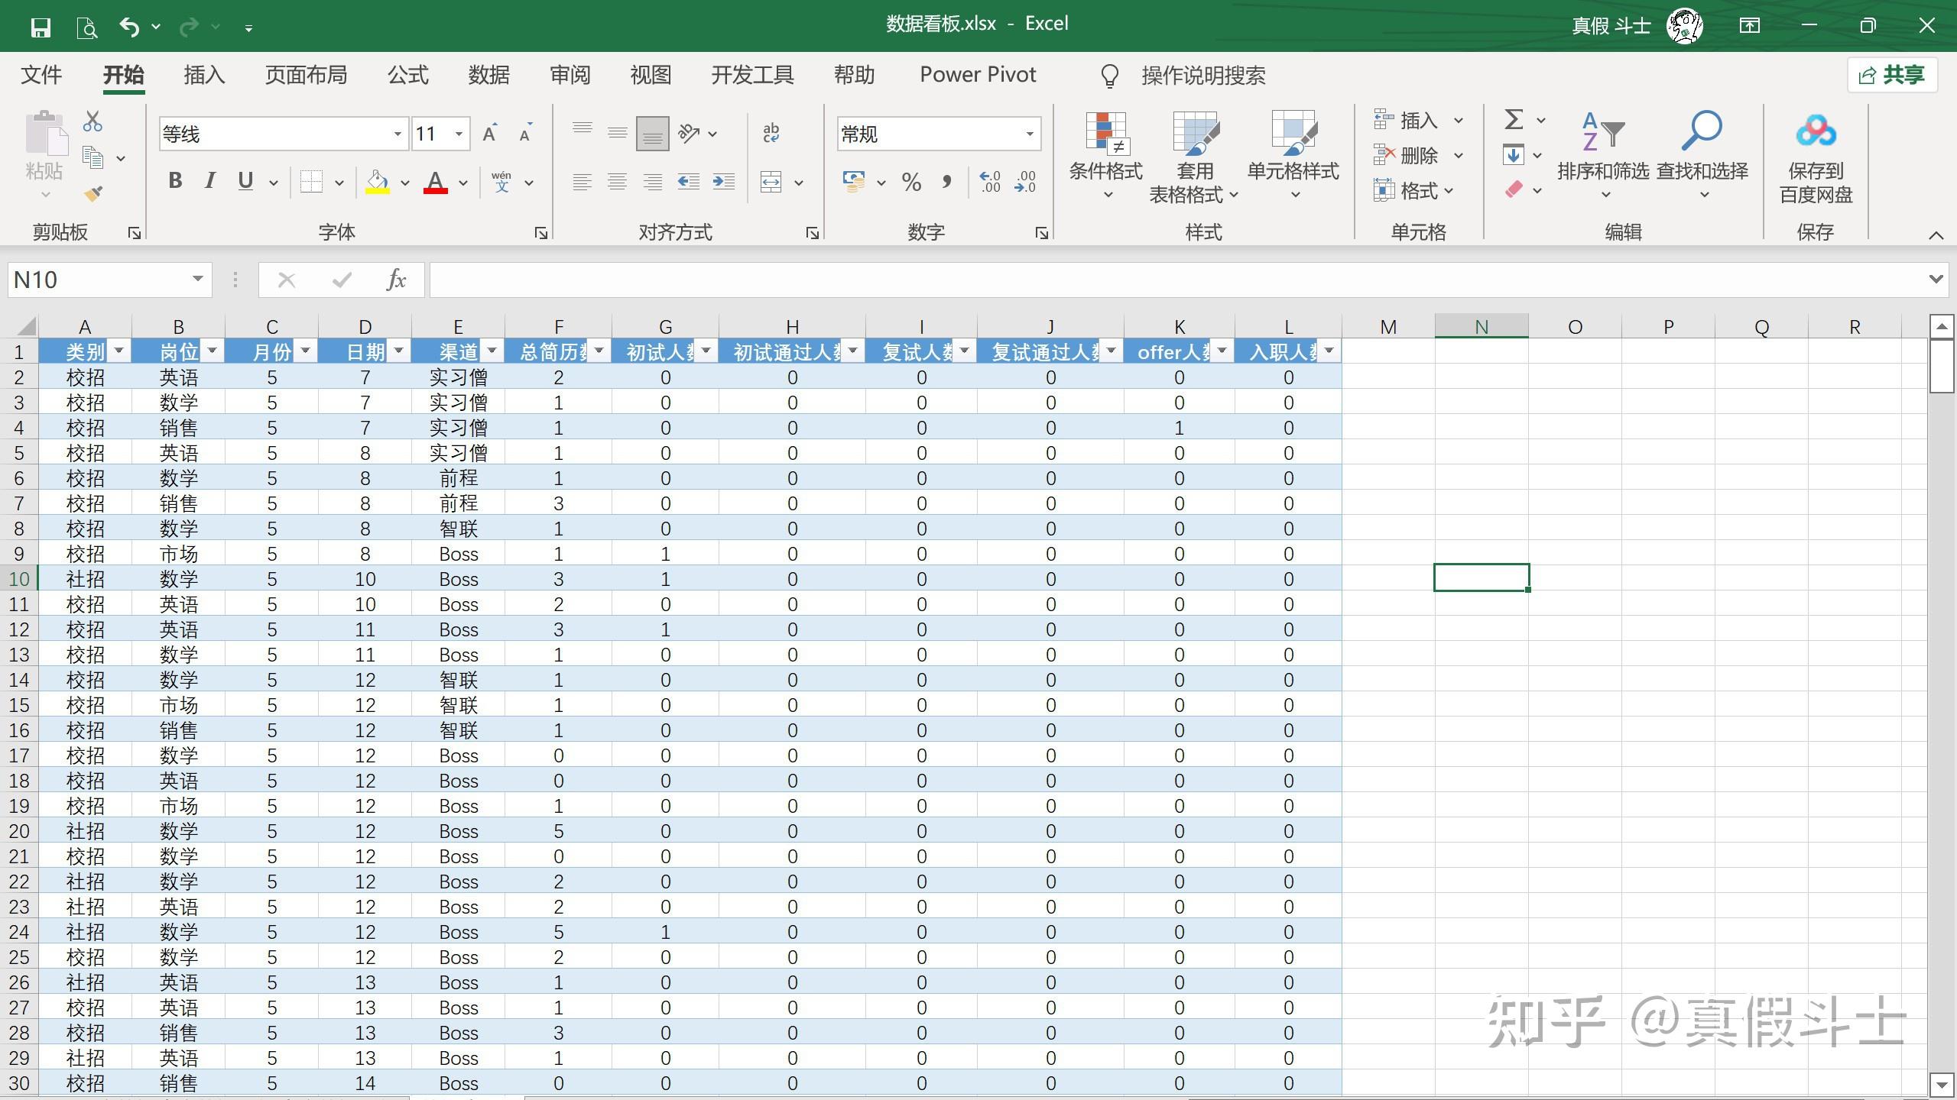Open filter dropdown for 渠道 column

[492, 351]
